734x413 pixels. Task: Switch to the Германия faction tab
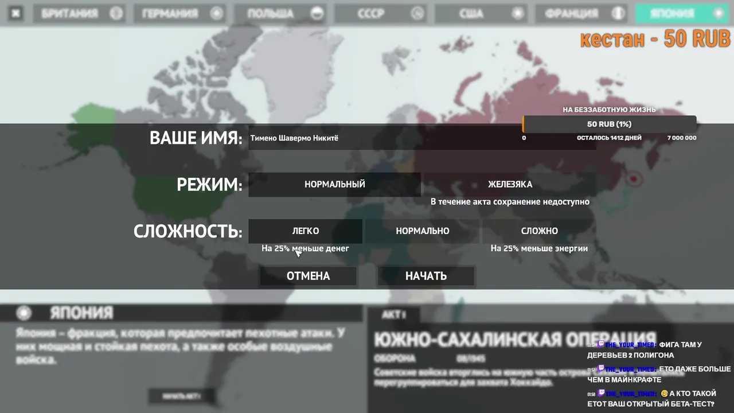click(x=179, y=13)
